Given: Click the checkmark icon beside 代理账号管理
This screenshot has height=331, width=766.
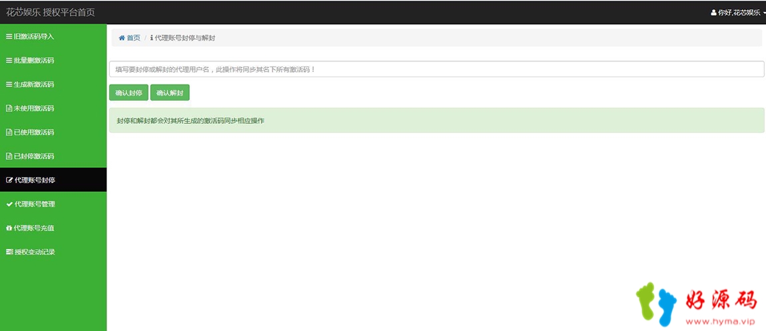Looking at the screenshot, I should (x=9, y=204).
